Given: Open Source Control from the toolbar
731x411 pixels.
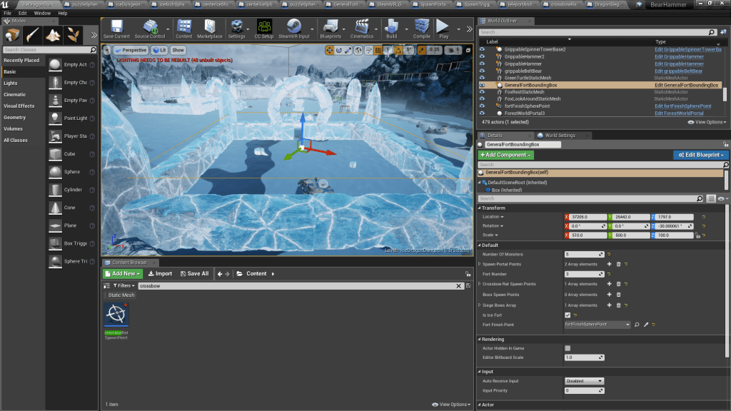Looking at the screenshot, I should (151, 28).
